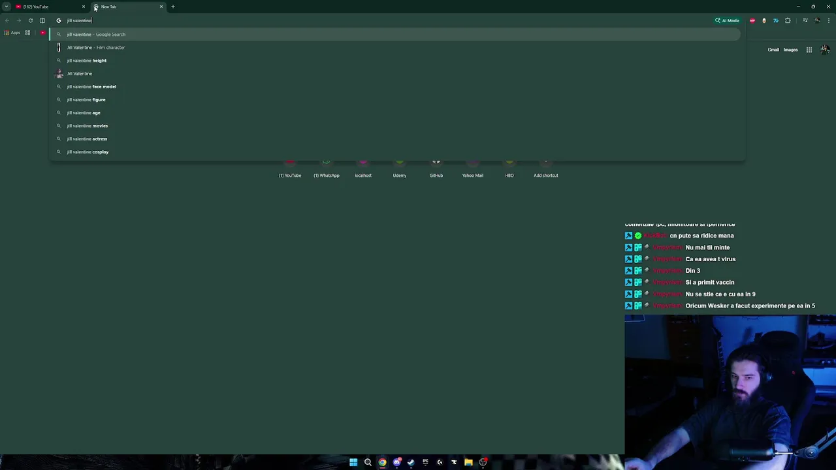836x470 pixels.
Task: Open the (1) YouTube shortcut
Action: 290,168
